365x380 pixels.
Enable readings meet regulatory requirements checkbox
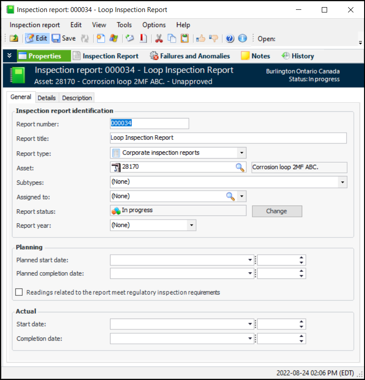coord(19,293)
